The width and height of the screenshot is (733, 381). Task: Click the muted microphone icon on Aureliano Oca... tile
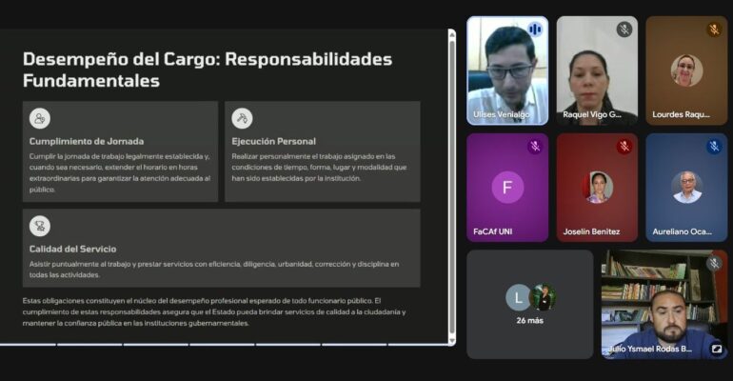click(x=714, y=147)
